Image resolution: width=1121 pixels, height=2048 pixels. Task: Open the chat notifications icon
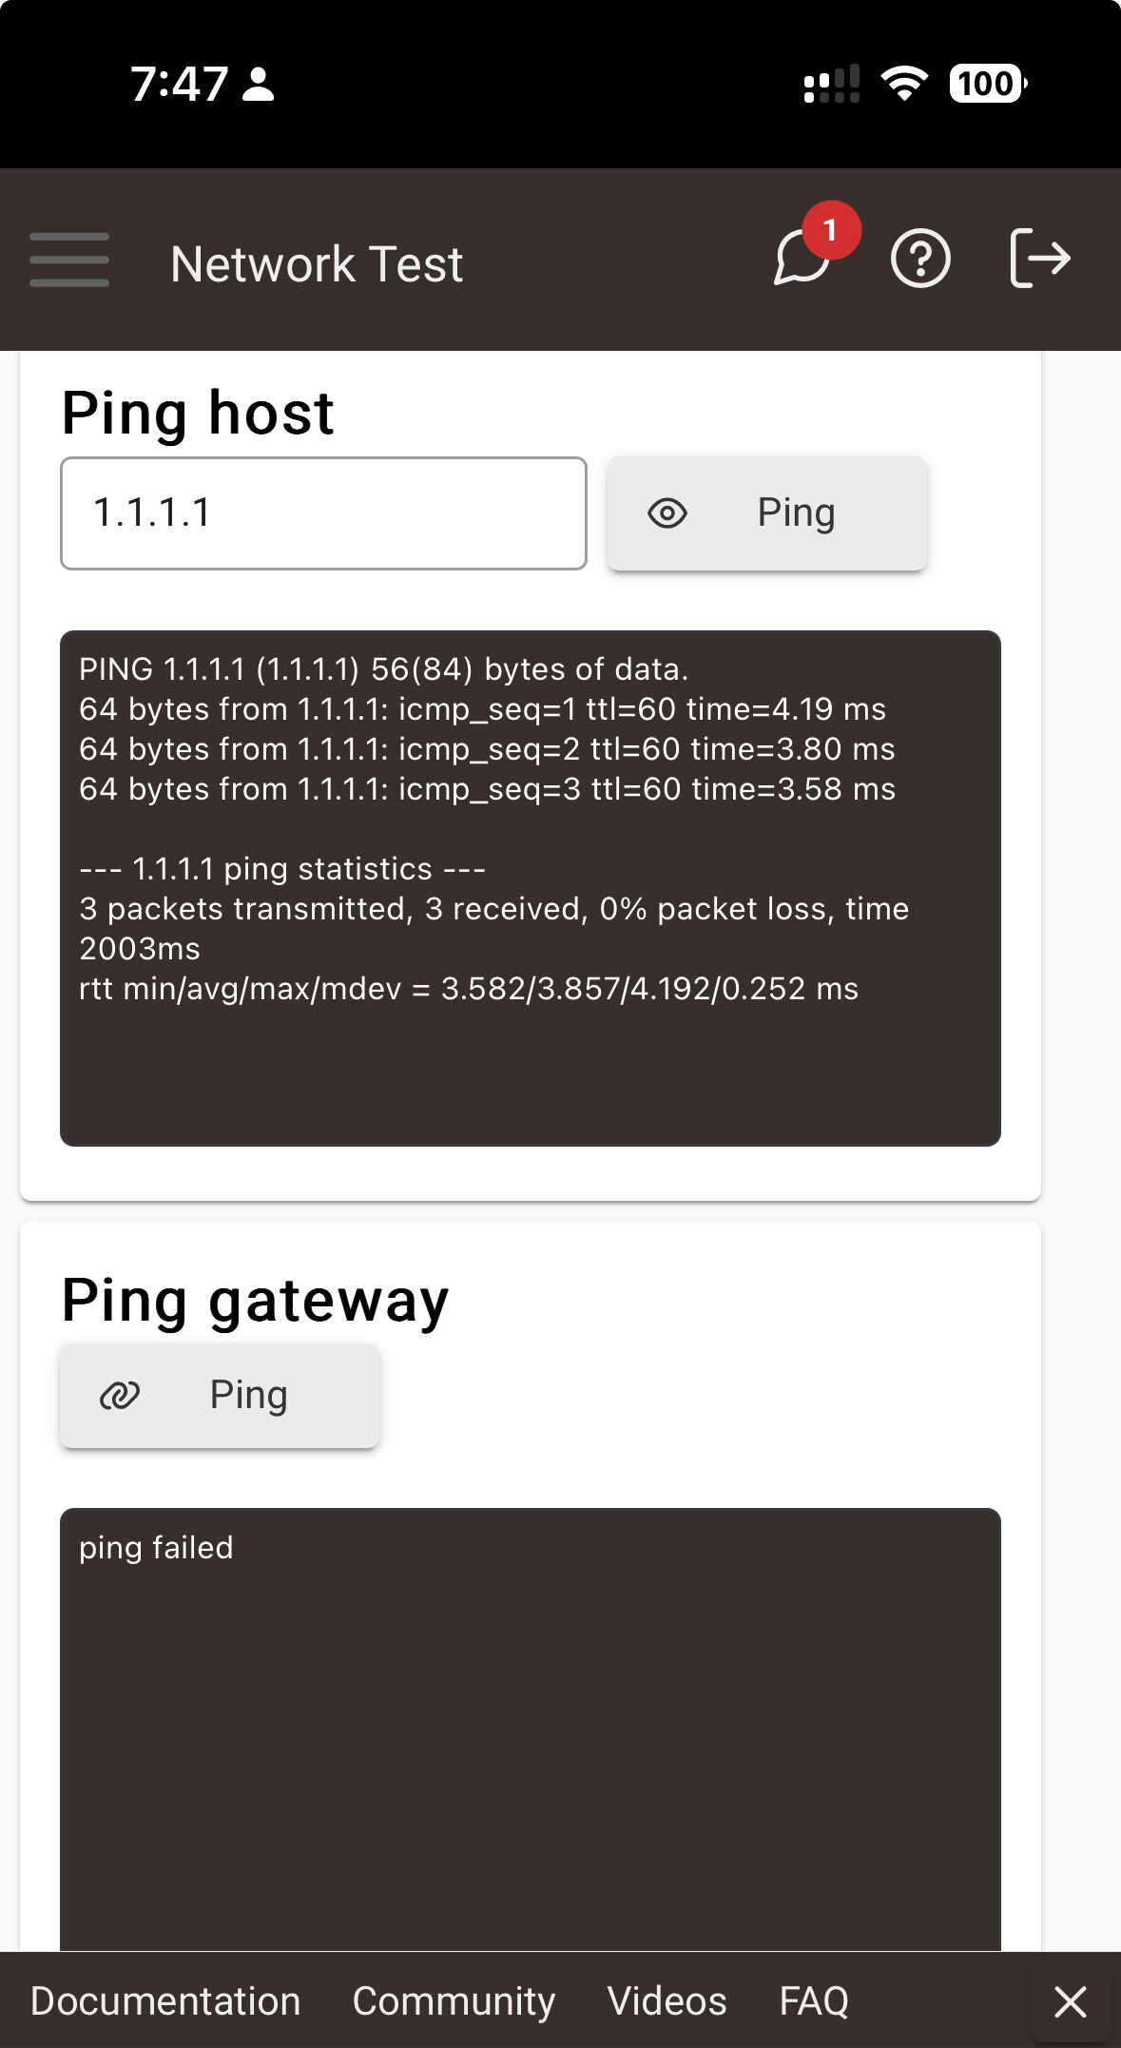[x=802, y=260]
